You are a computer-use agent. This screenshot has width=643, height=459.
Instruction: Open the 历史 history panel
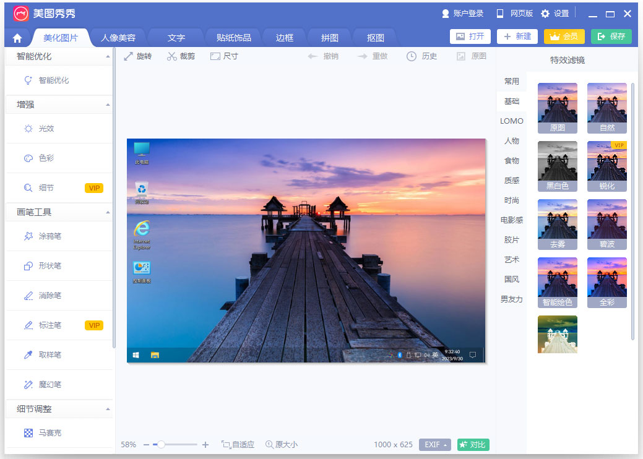[x=421, y=56]
